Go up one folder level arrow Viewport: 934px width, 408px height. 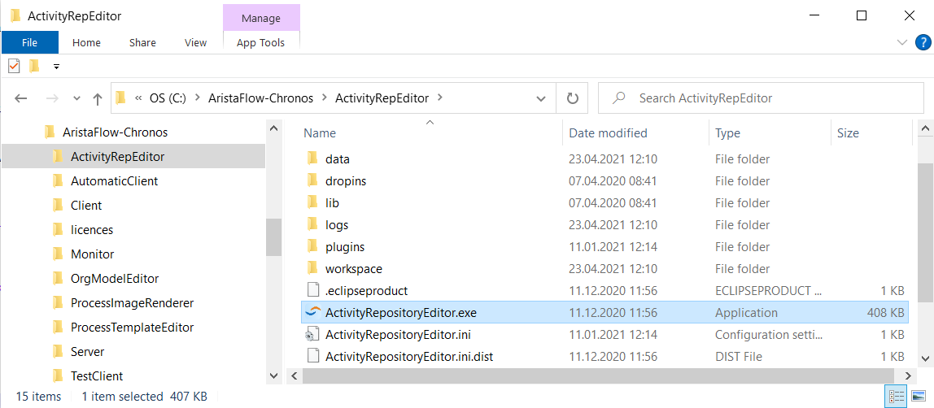point(98,98)
